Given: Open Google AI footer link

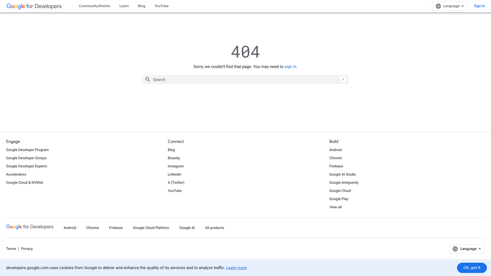Looking at the screenshot, I should [x=187, y=228].
